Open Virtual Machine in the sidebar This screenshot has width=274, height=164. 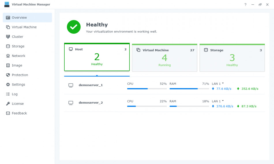tap(24, 27)
